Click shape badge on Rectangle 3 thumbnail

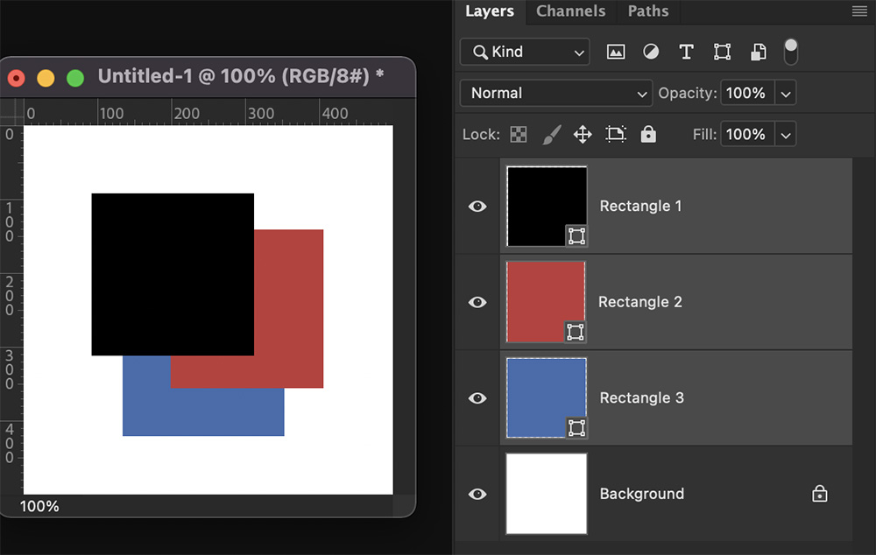pyautogui.click(x=576, y=428)
